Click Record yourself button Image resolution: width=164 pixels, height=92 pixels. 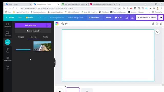coord(33,31)
